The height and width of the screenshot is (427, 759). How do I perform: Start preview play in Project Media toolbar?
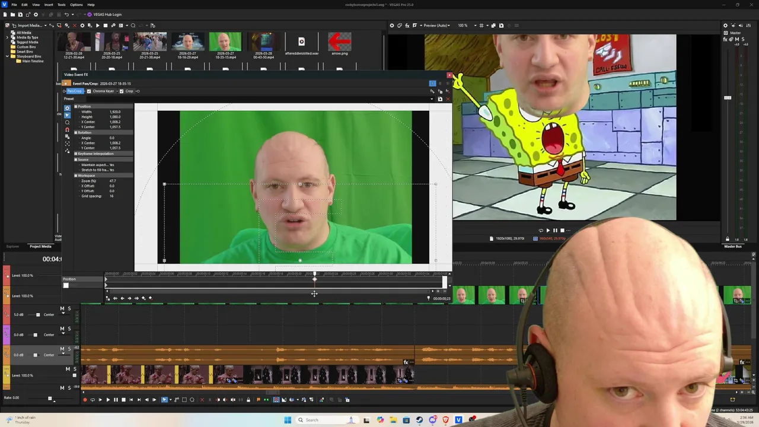click(97, 26)
